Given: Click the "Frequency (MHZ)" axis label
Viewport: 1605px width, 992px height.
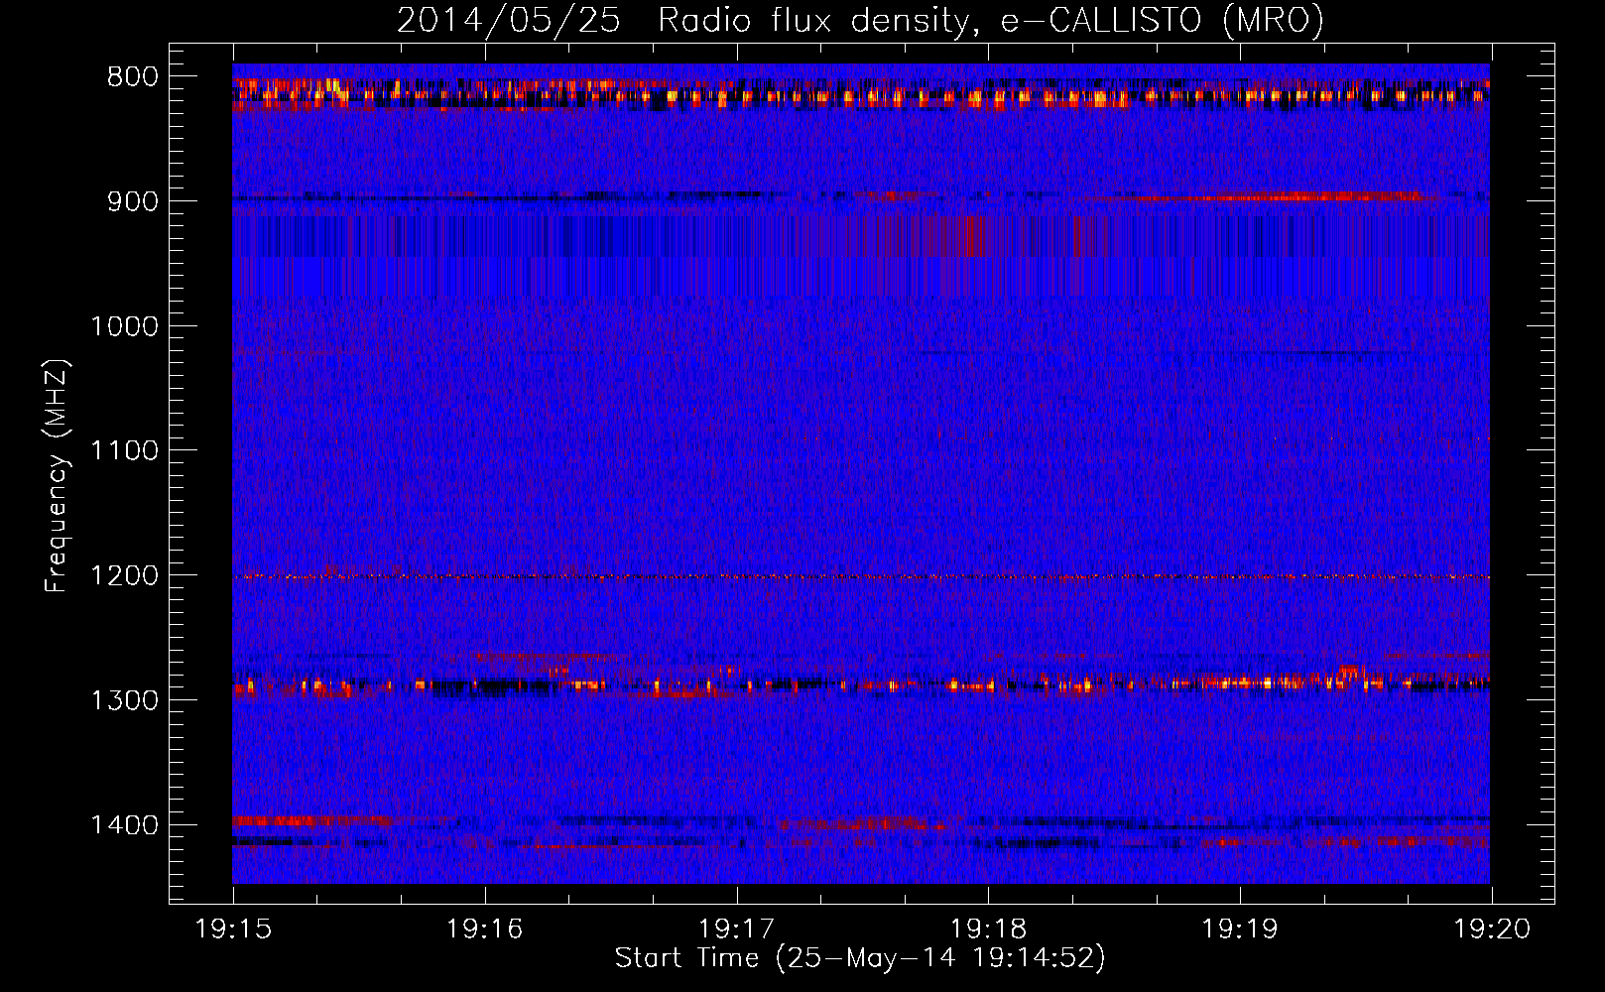Looking at the screenshot, I should click(x=57, y=476).
